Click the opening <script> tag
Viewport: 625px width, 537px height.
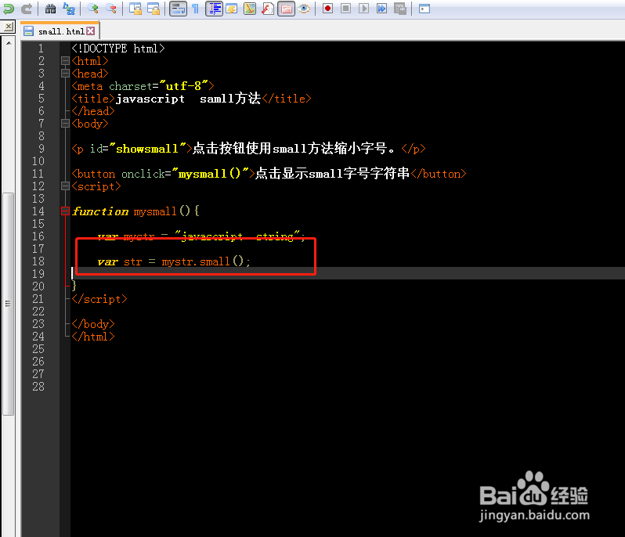point(96,186)
